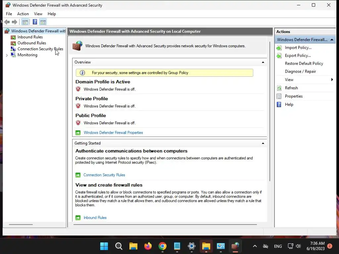The height and width of the screenshot is (254, 339).
Task: Open Windows Start menu
Action: [104, 246]
